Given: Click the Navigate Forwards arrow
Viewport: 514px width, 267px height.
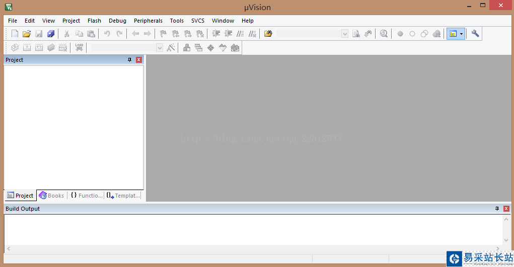Looking at the screenshot, I should pos(148,33).
